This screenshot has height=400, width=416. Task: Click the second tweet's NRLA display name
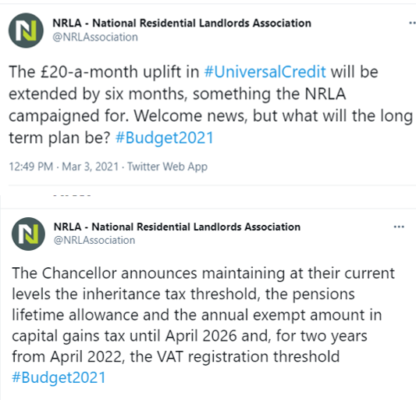tap(177, 227)
